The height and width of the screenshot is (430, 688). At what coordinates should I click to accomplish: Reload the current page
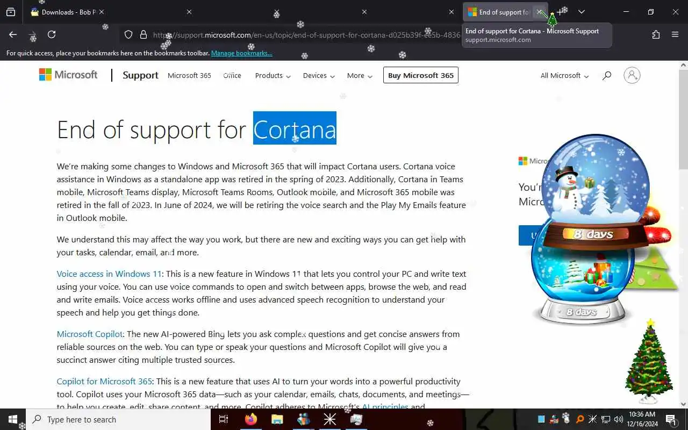(52, 34)
